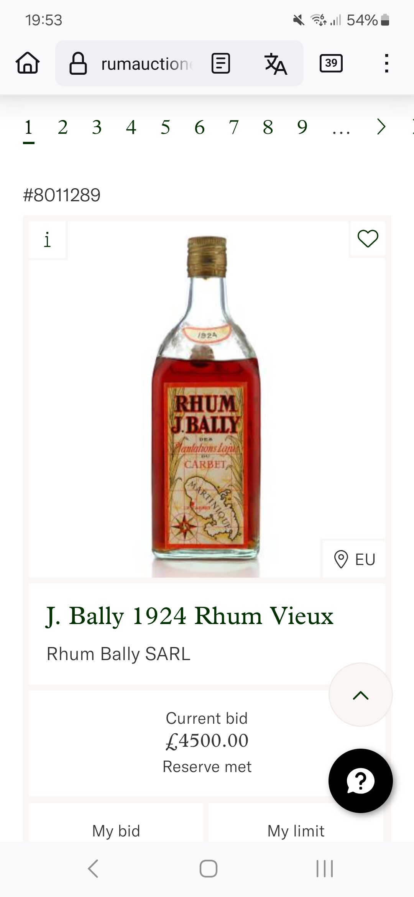This screenshot has width=414, height=897.
Task: Tap the scroll-to-top chevron button
Action: [x=360, y=695]
